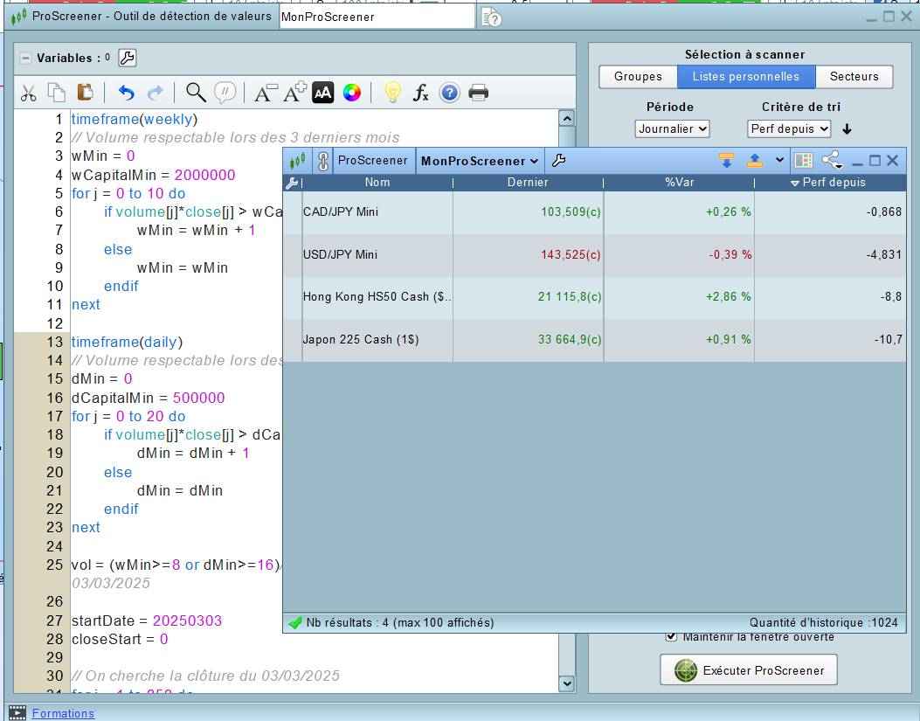Click the +2,86 % variation value
Image resolution: width=920 pixels, height=721 pixels.
tap(728, 297)
